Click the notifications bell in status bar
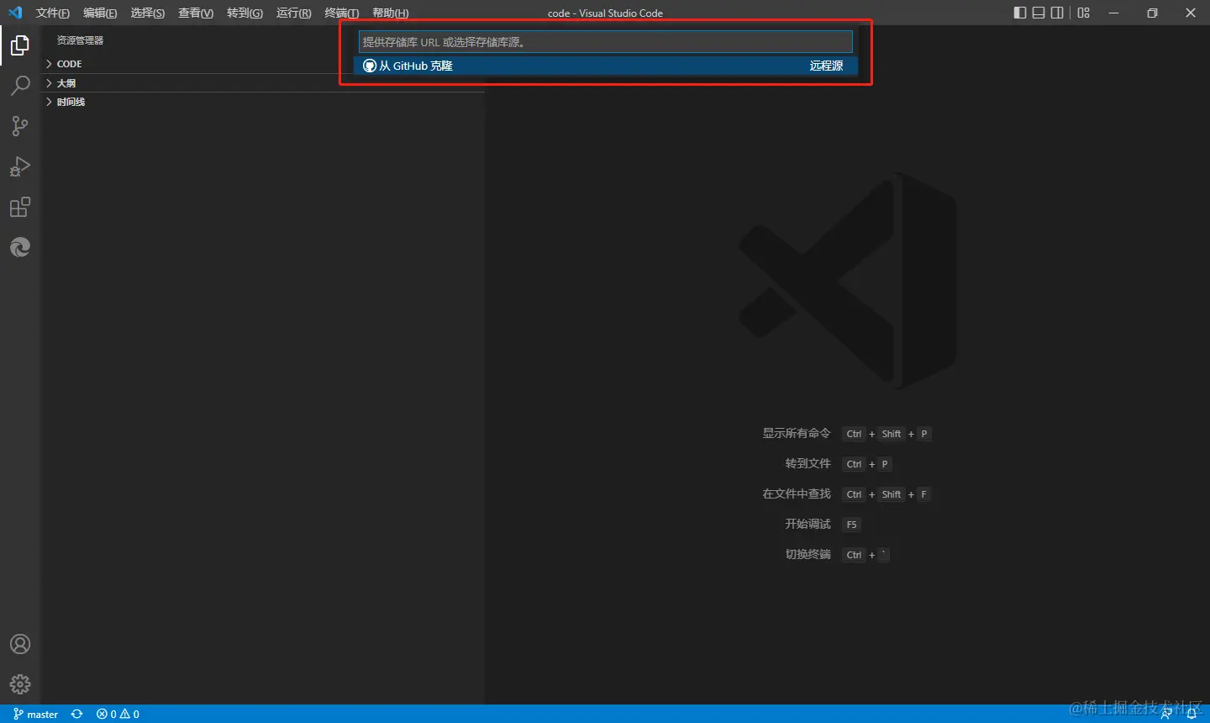 (1193, 713)
